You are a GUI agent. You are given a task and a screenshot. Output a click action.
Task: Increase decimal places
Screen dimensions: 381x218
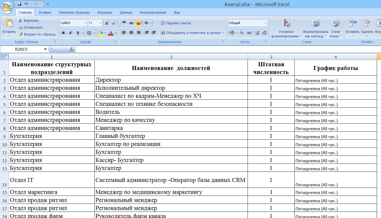tap(257, 33)
